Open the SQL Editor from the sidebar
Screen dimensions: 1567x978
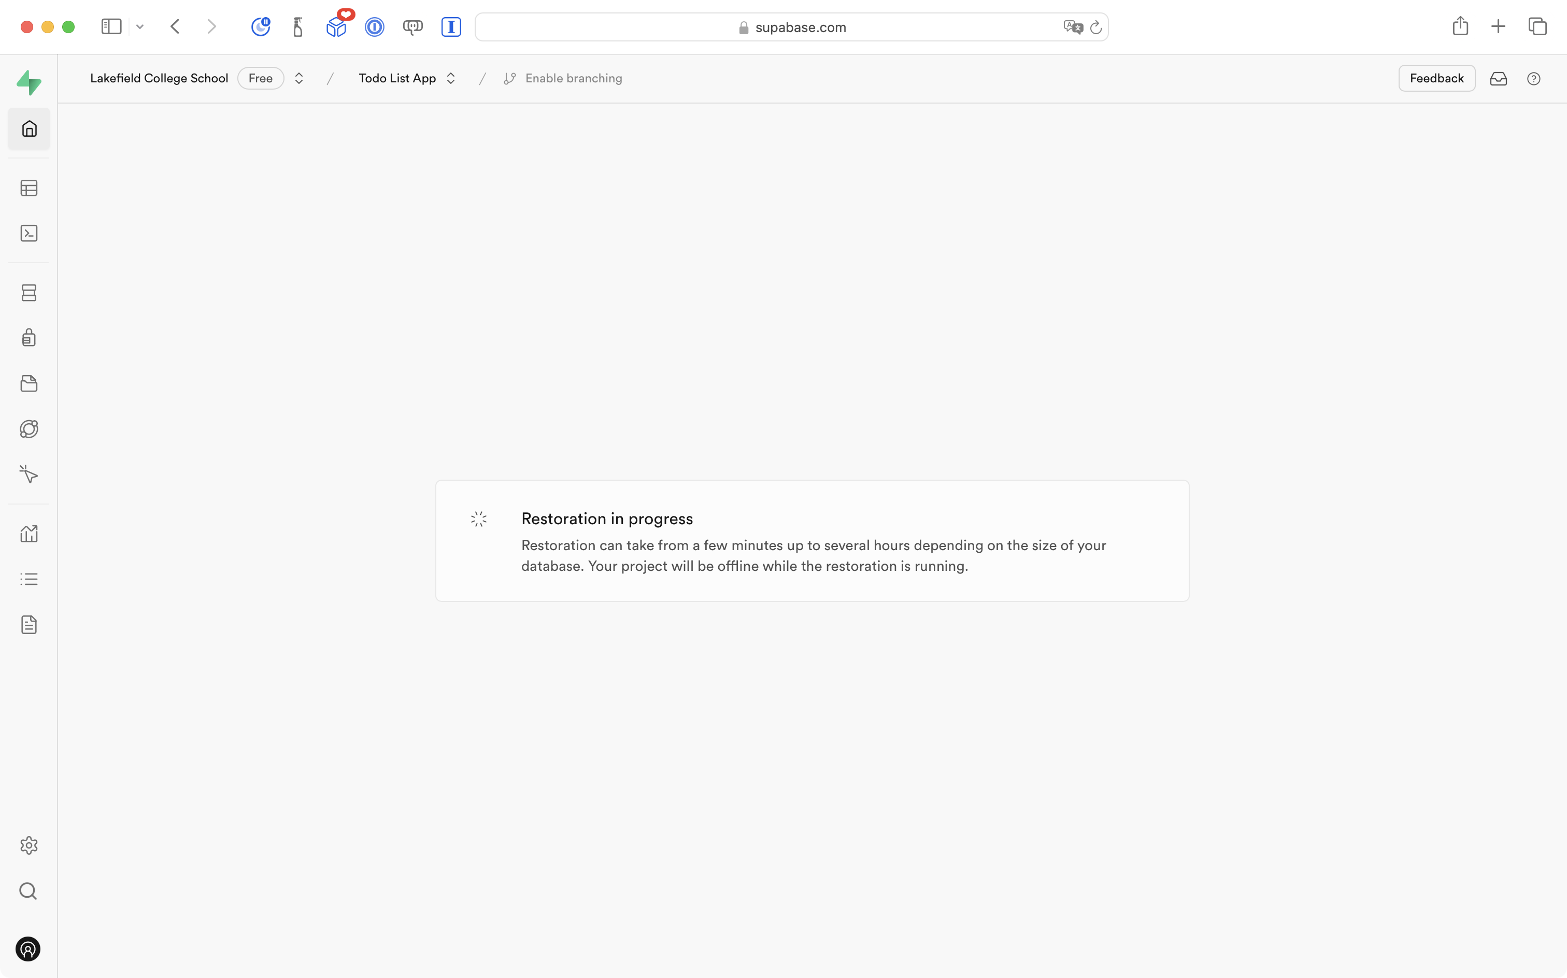(29, 233)
